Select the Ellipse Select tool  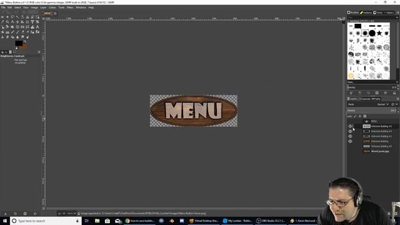[x=7, y=17]
